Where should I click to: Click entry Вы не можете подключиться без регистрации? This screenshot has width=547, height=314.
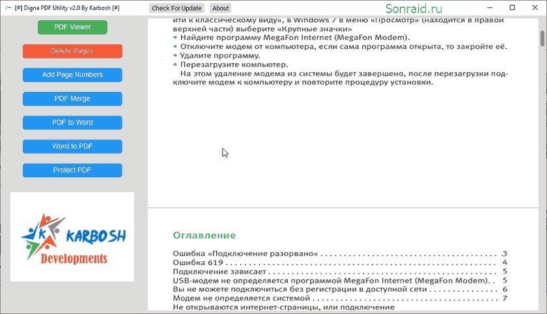pyautogui.click(x=340, y=289)
